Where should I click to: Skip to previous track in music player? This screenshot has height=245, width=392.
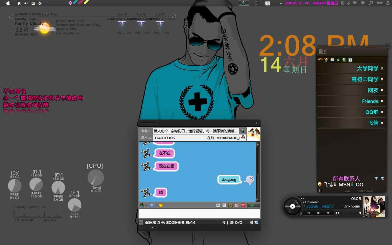click(x=308, y=213)
